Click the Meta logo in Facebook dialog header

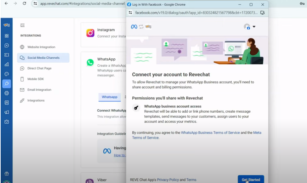pyautogui.click(x=134, y=27)
